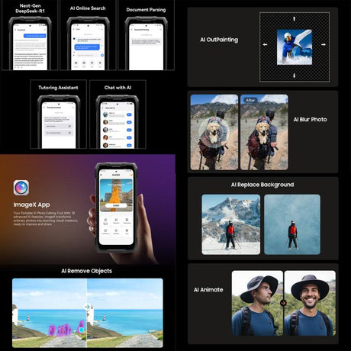Tap the START button on the ImageX phone
This screenshot has height=351, width=351.
(116, 205)
